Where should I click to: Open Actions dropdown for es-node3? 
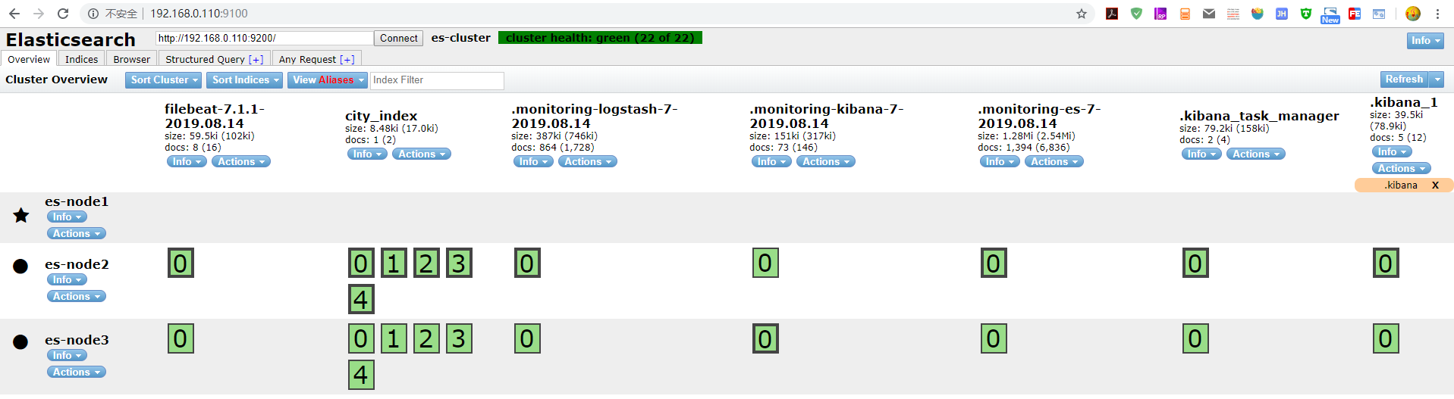[77, 373]
